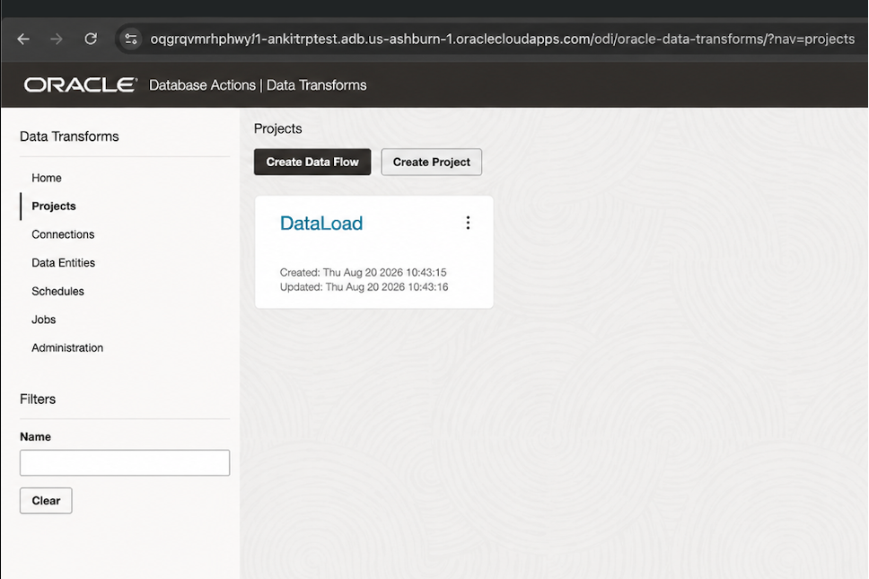This screenshot has width=869, height=579.
Task: Click the Name filter input field
Action: pyautogui.click(x=125, y=462)
